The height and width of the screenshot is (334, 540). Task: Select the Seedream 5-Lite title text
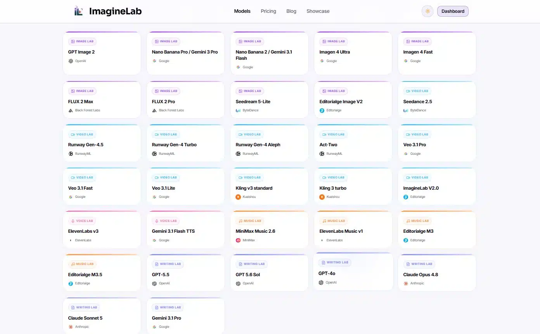[x=253, y=102]
